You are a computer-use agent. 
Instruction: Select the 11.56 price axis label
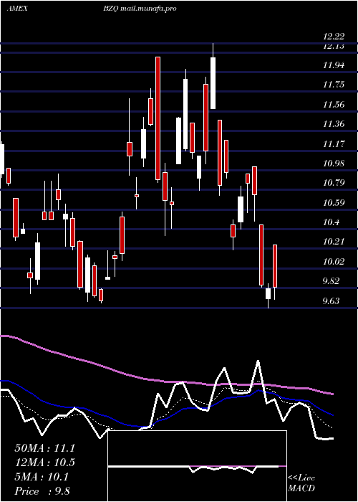(334, 105)
